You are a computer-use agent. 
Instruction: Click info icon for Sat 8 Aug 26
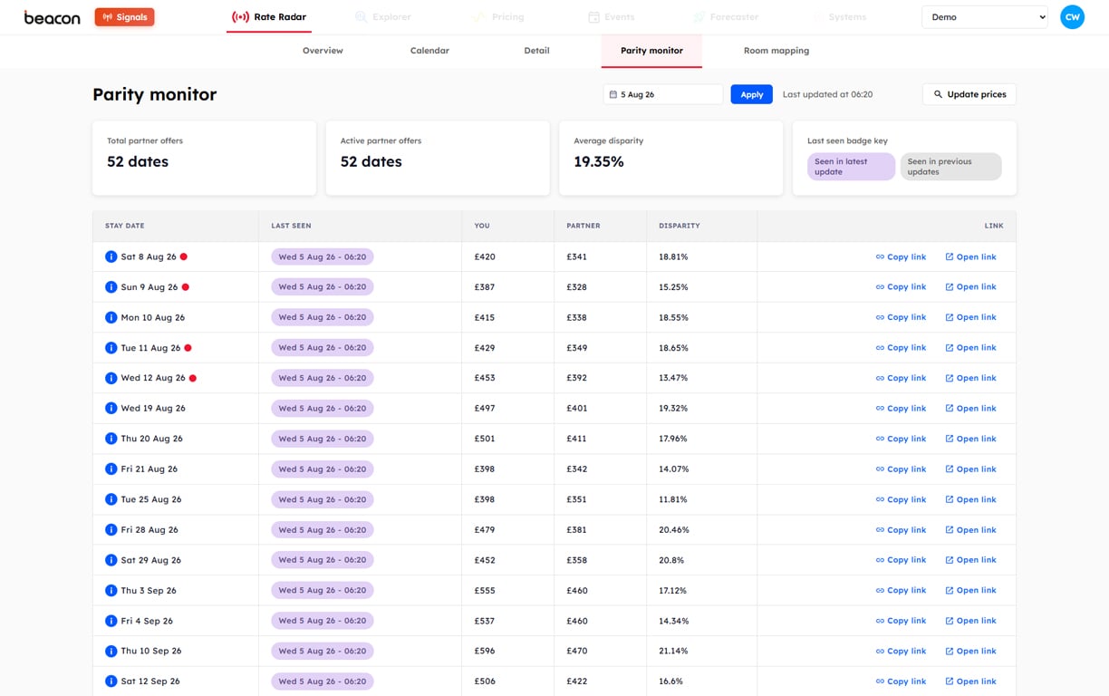111,256
